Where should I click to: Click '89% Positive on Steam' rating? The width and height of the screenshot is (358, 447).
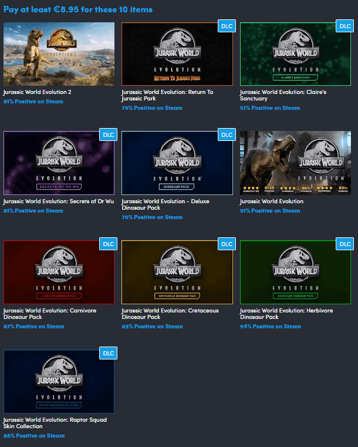click(152, 327)
